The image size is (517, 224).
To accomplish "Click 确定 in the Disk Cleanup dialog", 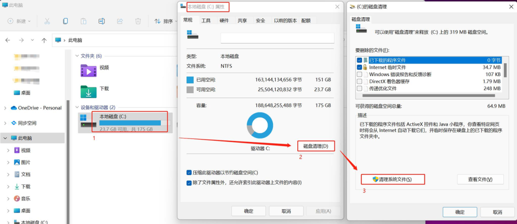I will 460,212.
